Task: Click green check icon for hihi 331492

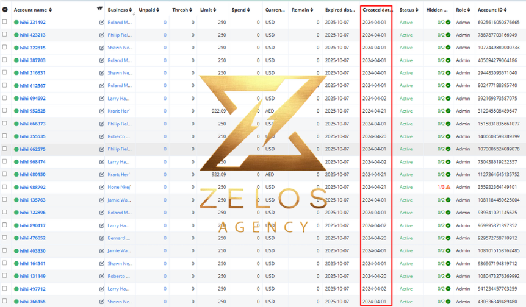Action: click(x=448, y=23)
